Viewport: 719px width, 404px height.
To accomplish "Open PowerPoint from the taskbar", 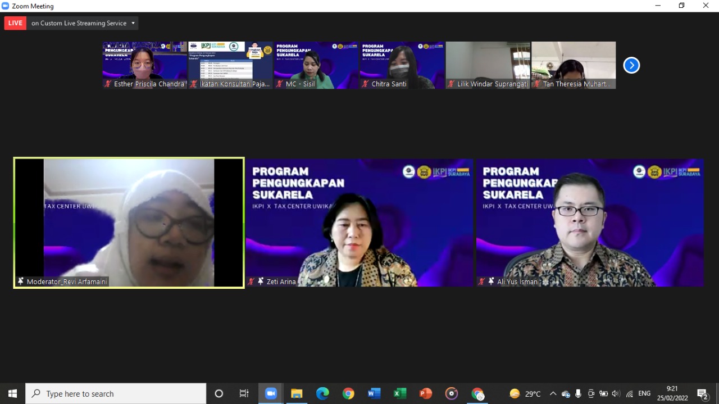I will (x=426, y=393).
